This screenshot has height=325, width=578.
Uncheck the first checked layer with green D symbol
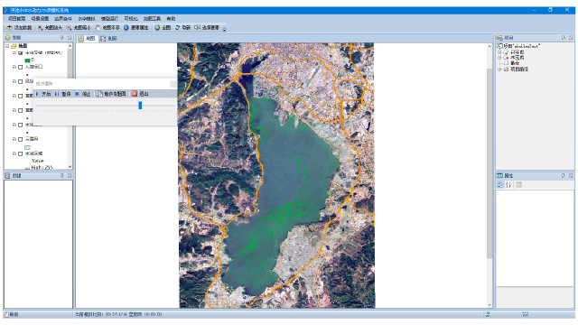(20, 53)
